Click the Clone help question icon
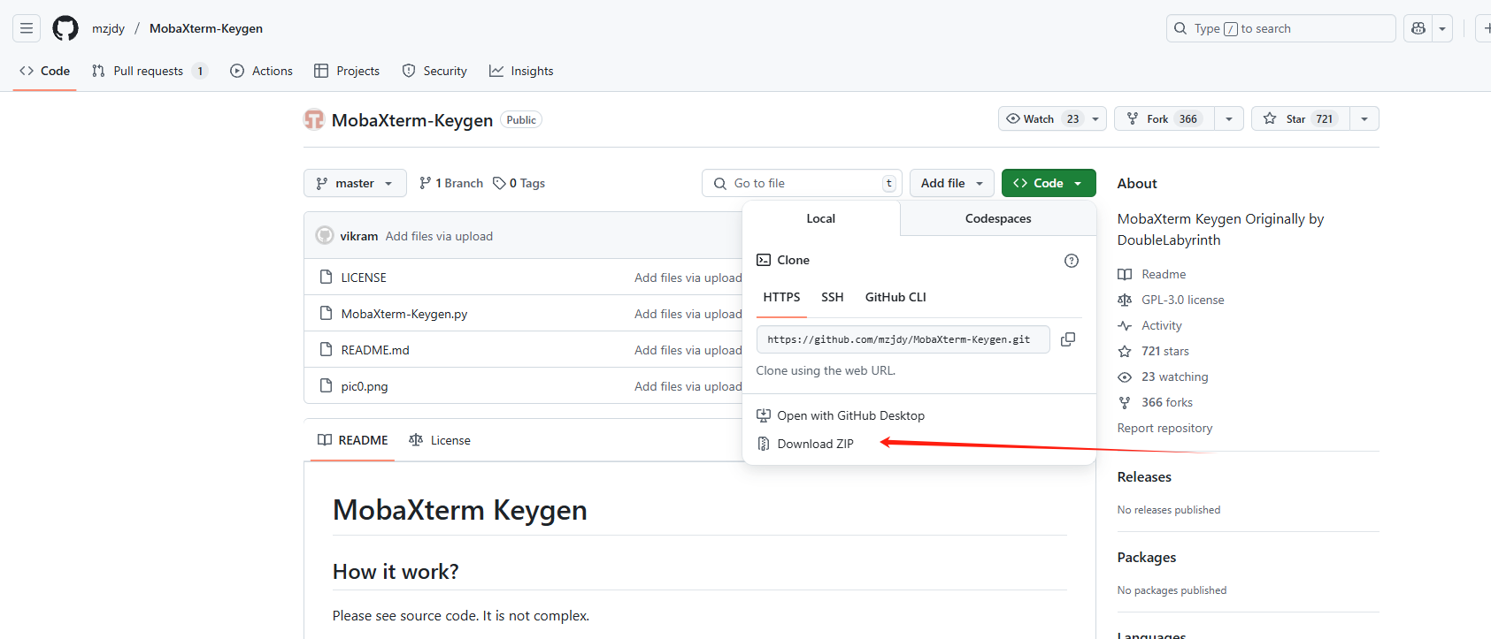 click(x=1072, y=261)
